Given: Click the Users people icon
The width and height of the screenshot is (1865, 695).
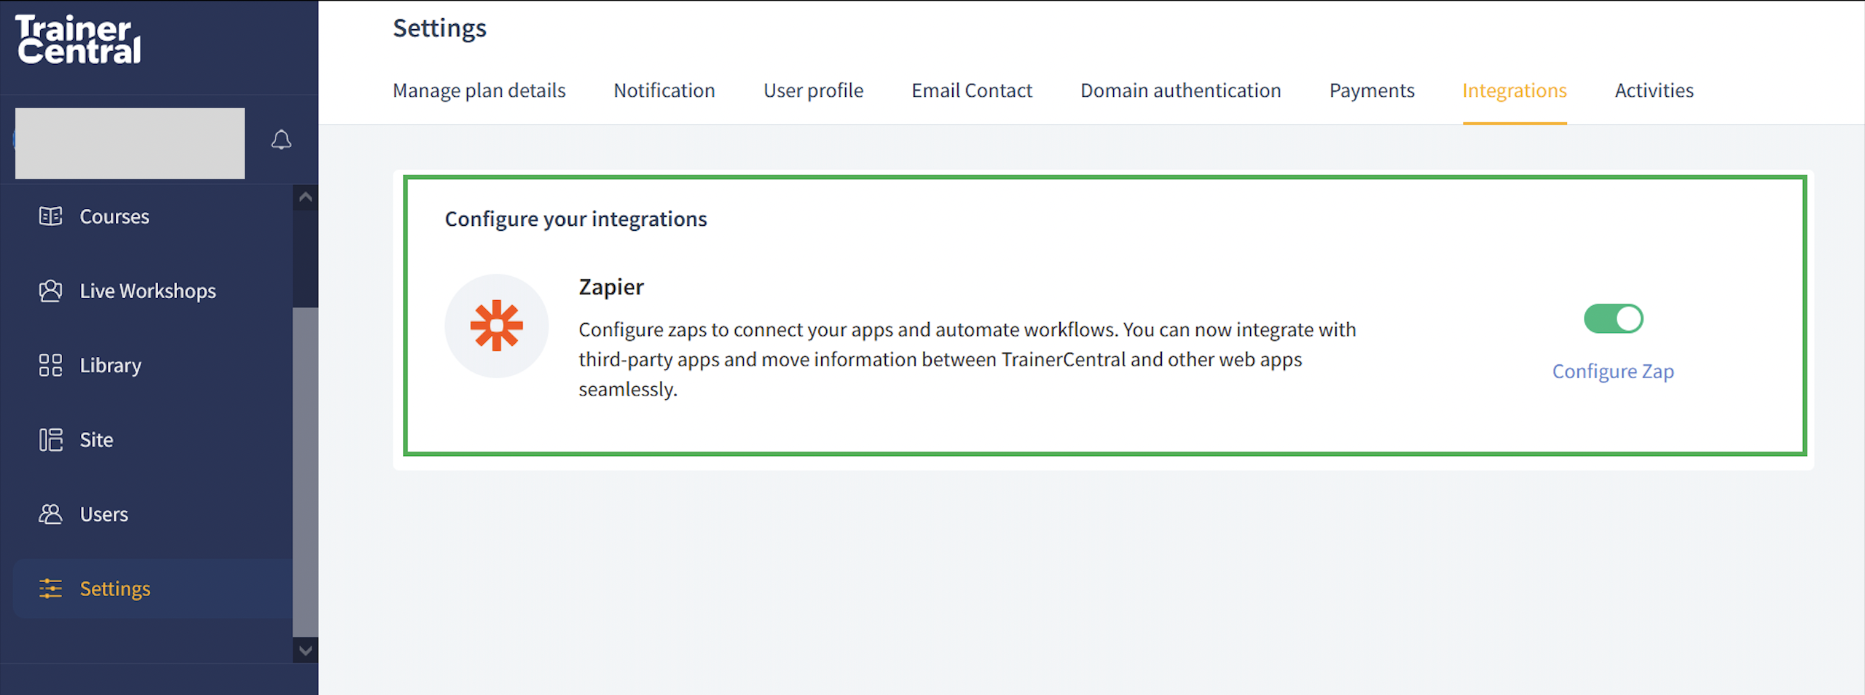Looking at the screenshot, I should tap(50, 514).
